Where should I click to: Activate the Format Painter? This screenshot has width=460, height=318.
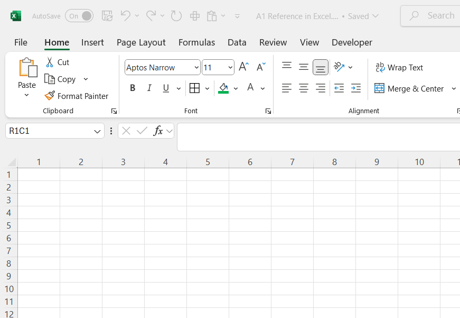pyautogui.click(x=77, y=96)
